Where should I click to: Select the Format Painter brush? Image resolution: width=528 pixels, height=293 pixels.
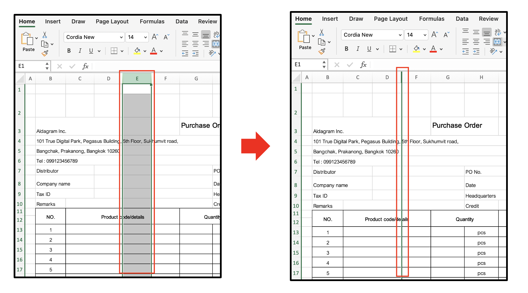[x=45, y=53]
